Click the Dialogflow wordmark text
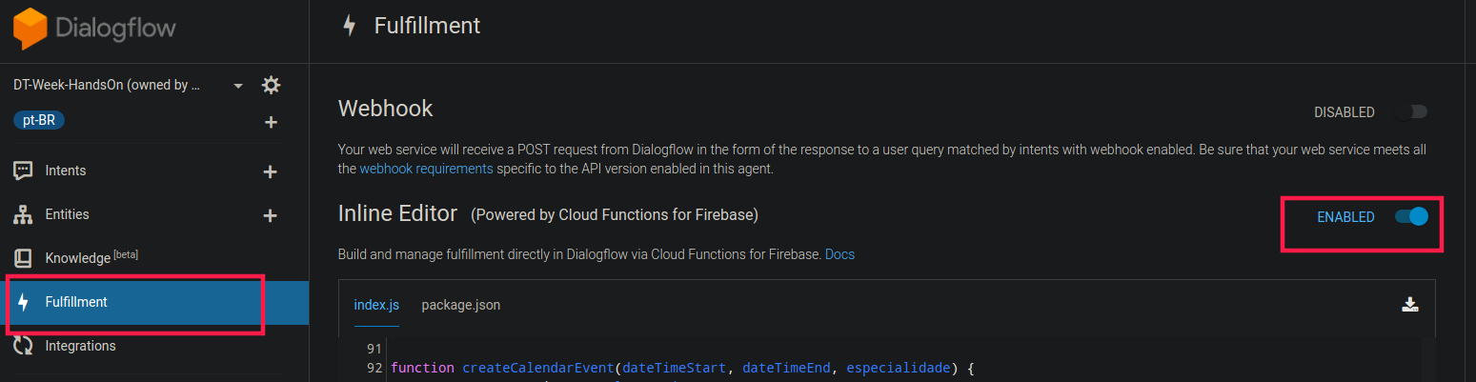 tap(115, 28)
